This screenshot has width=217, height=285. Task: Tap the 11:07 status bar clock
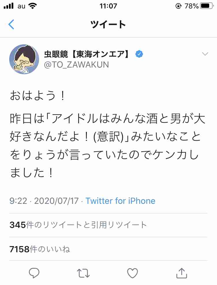(108, 6)
